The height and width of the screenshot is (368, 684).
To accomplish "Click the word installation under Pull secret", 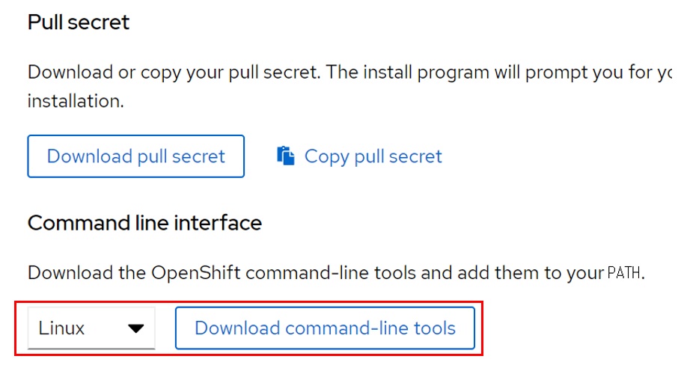I will [x=75, y=100].
